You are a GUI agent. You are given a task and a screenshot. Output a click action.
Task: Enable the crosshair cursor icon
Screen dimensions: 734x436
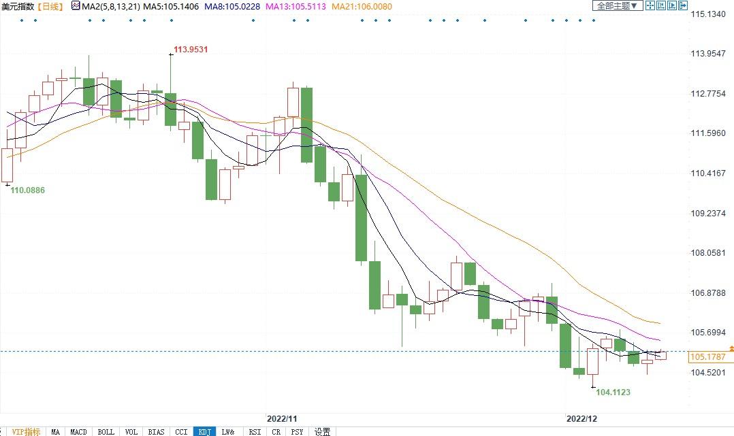click(650, 6)
